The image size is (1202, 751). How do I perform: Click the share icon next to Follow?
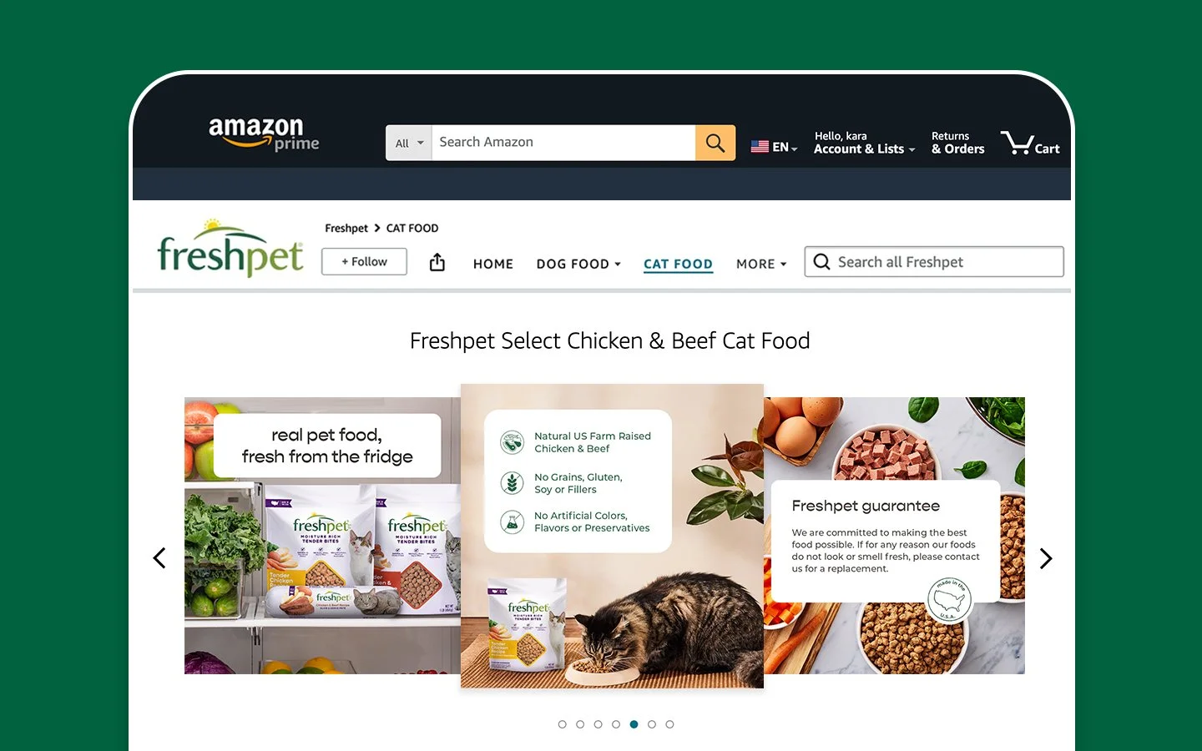point(437,263)
